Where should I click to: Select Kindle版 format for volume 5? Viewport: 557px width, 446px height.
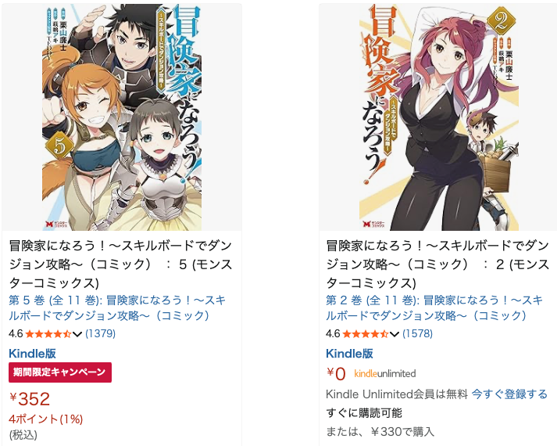[x=32, y=354]
